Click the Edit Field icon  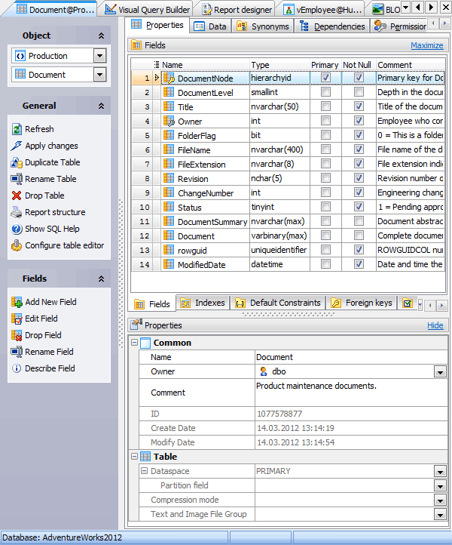tap(17, 319)
